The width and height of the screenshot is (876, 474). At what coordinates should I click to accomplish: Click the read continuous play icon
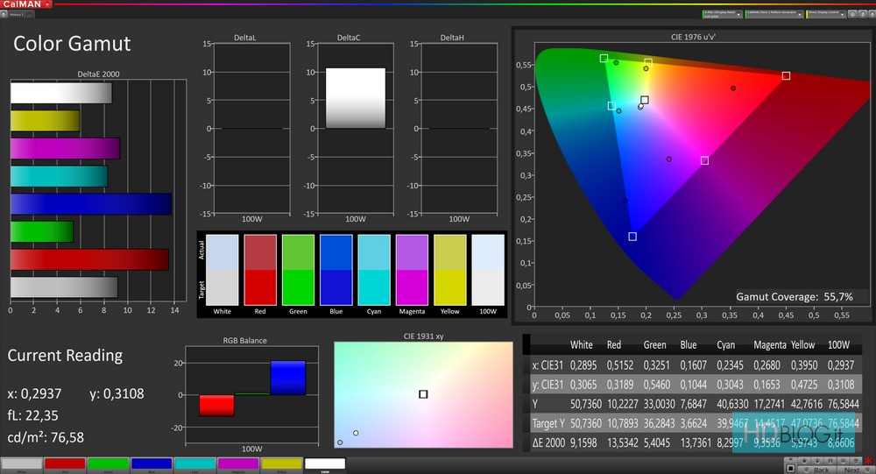point(817,461)
